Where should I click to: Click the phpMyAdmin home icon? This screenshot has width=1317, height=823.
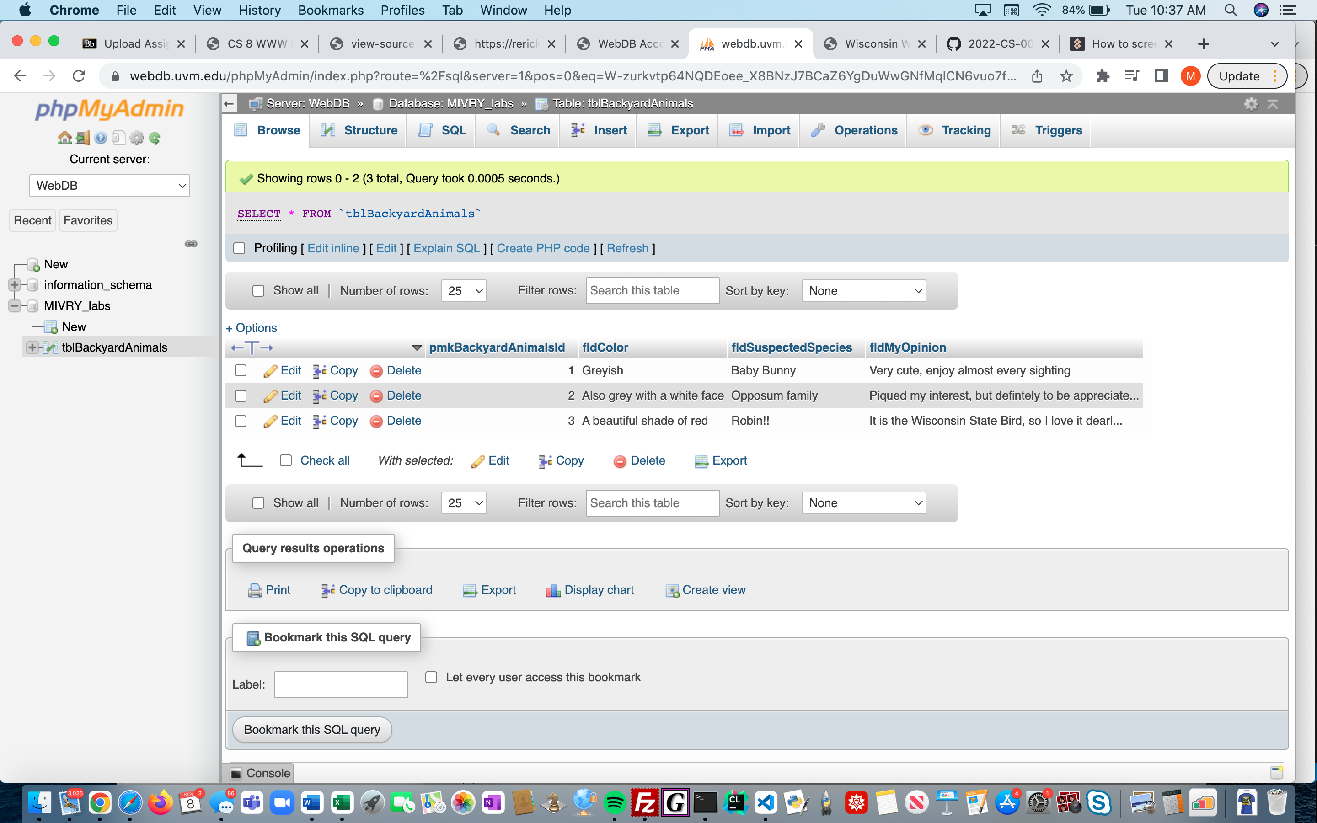[x=64, y=138]
